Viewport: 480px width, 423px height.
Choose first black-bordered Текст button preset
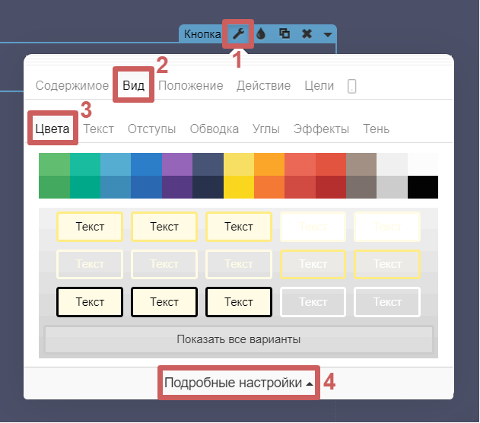pyautogui.click(x=90, y=302)
